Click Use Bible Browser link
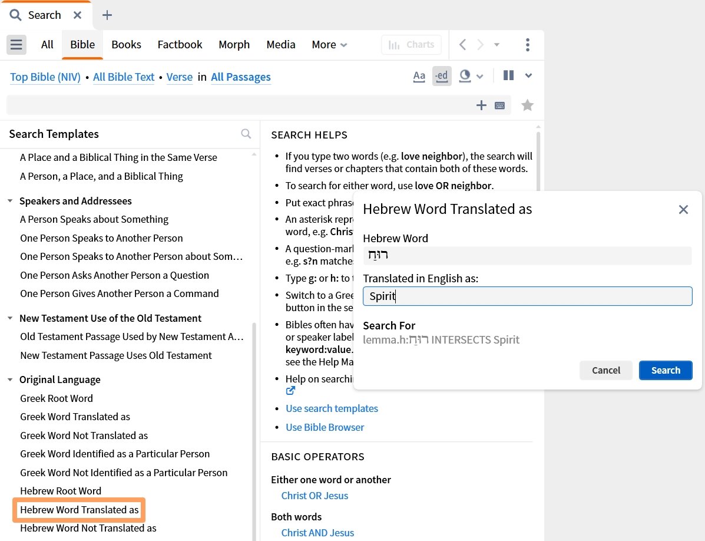 click(x=325, y=427)
